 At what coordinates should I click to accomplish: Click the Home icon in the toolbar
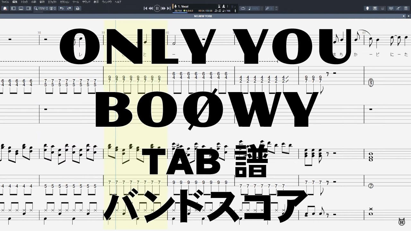(x=4, y=8)
